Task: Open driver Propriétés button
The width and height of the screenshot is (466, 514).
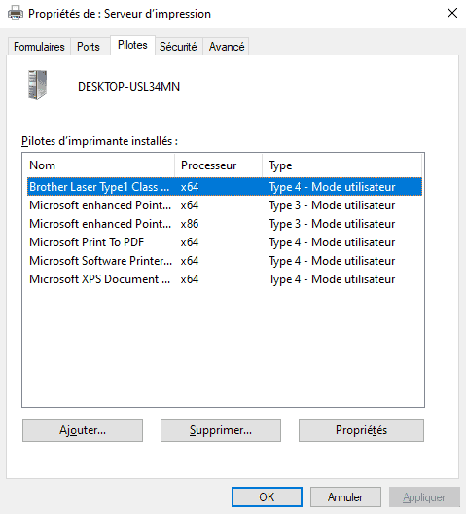Action: (361, 430)
